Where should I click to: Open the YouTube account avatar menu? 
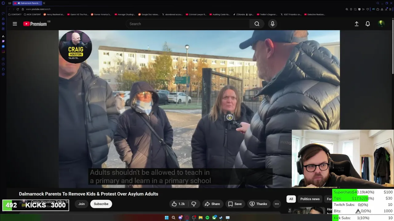tap(381, 24)
